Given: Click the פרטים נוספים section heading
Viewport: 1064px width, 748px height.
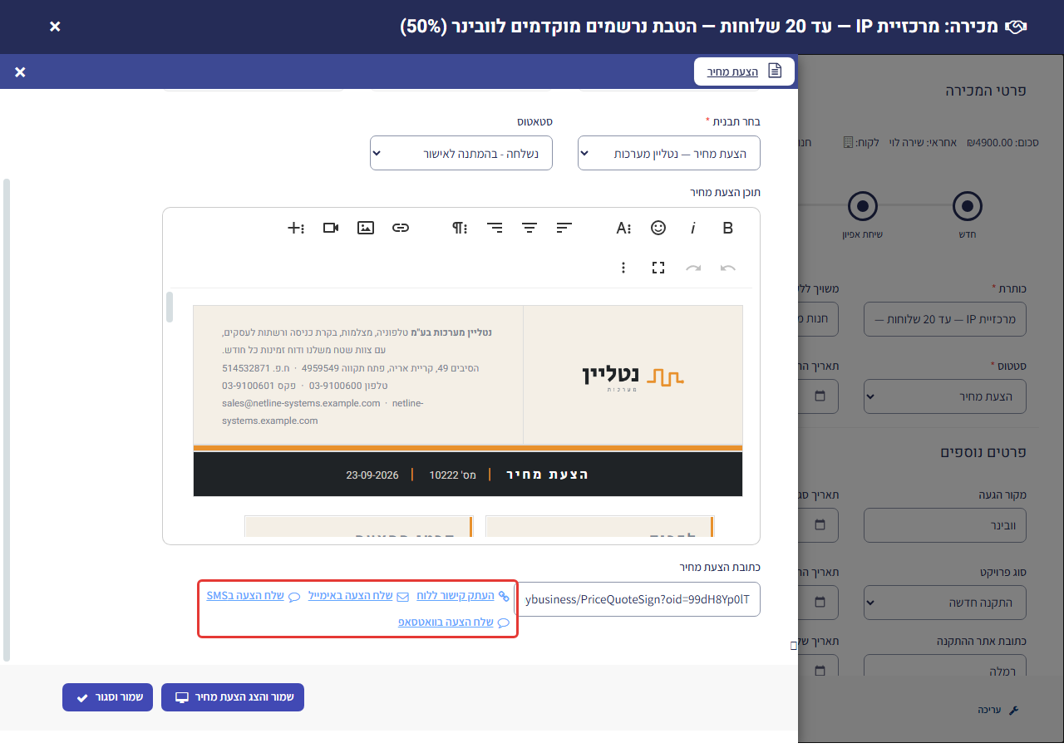Looking at the screenshot, I should (983, 452).
